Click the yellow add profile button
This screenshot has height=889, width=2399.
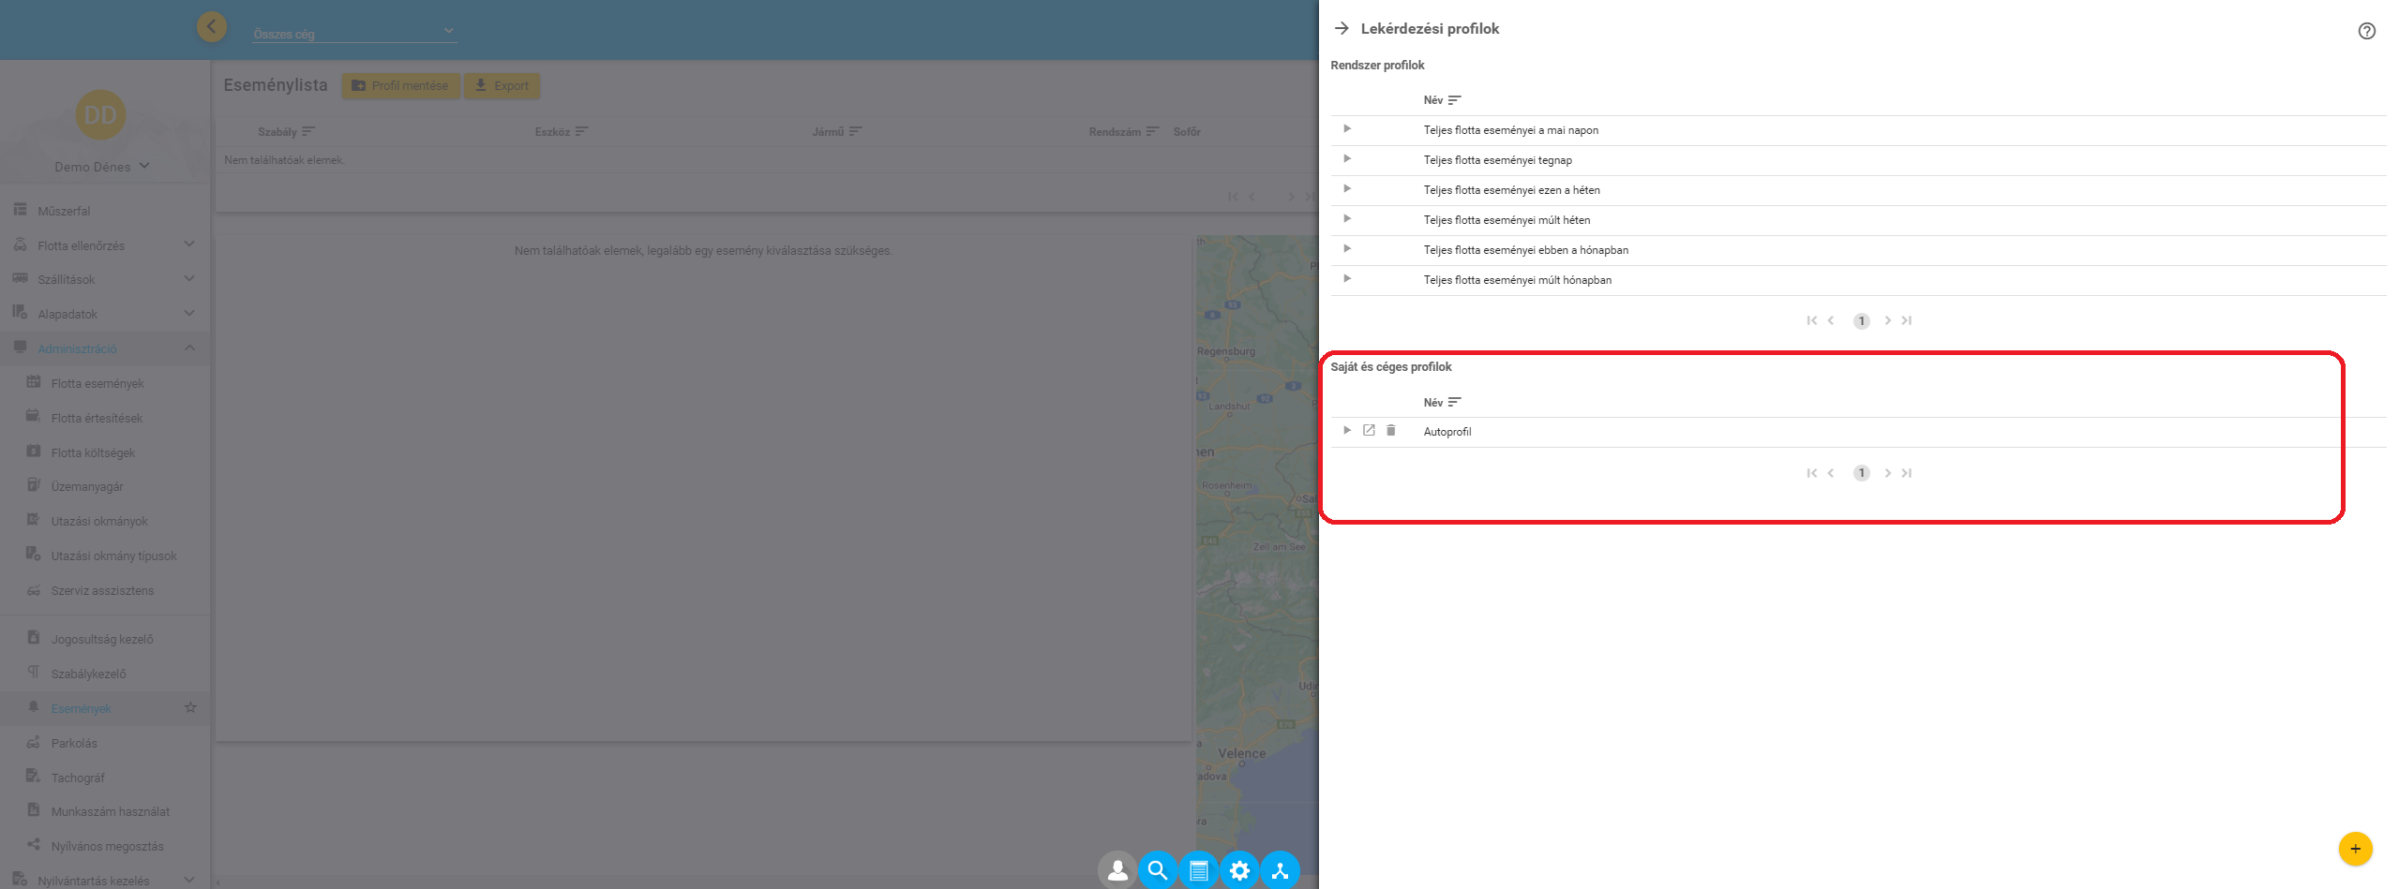click(2355, 849)
